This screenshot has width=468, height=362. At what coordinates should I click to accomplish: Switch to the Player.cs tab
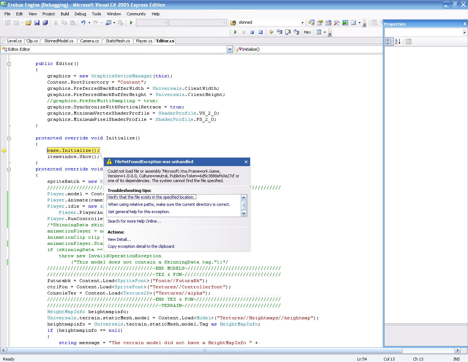[x=144, y=41]
